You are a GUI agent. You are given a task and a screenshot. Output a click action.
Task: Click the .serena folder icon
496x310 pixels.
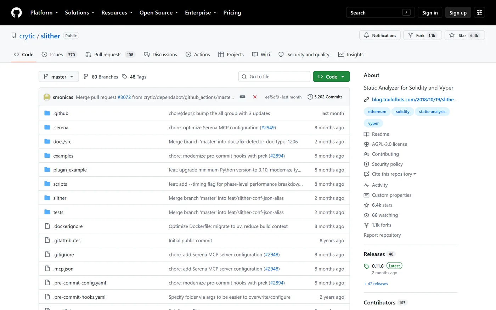click(x=47, y=127)
